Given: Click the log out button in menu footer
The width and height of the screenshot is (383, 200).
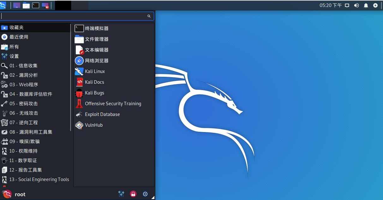Looking at the screenshot, I should tap(145, 194).
